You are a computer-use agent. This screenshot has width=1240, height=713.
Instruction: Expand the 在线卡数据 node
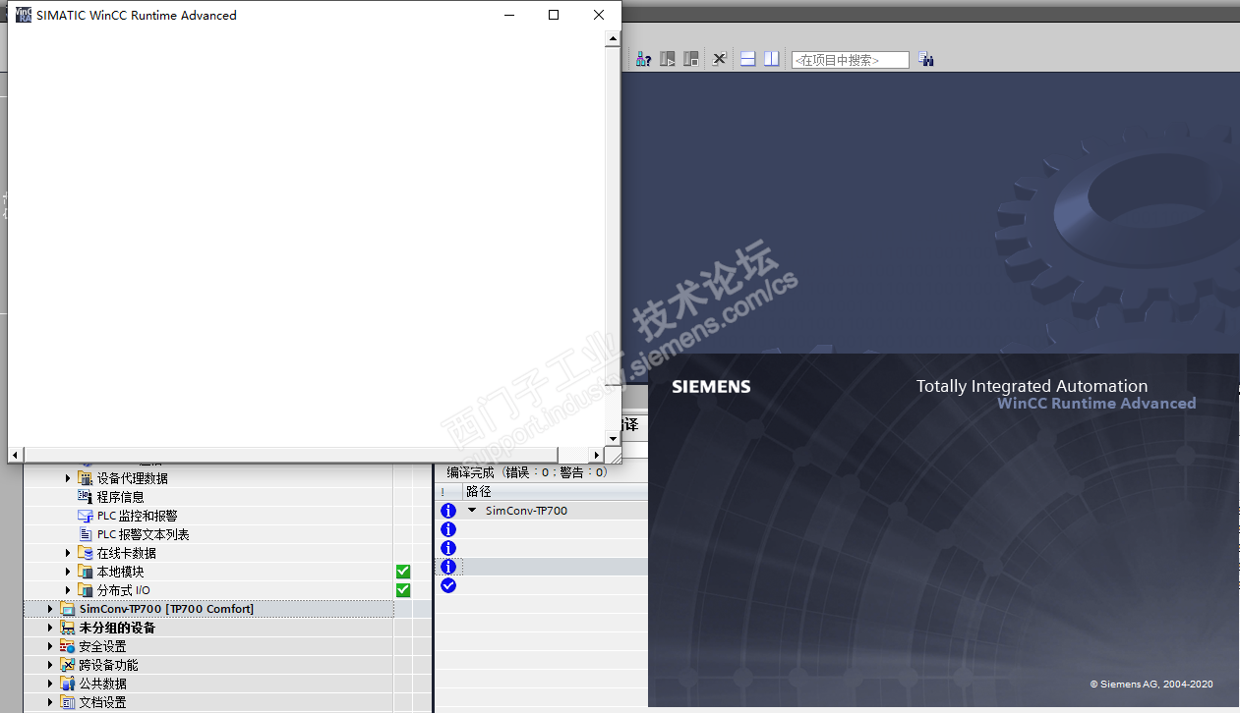coord(68,553)
